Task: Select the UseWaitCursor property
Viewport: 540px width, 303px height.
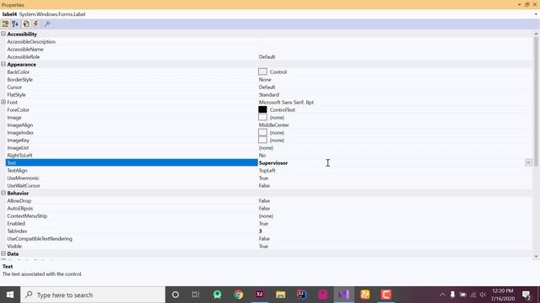Action: tap(24, 185)
